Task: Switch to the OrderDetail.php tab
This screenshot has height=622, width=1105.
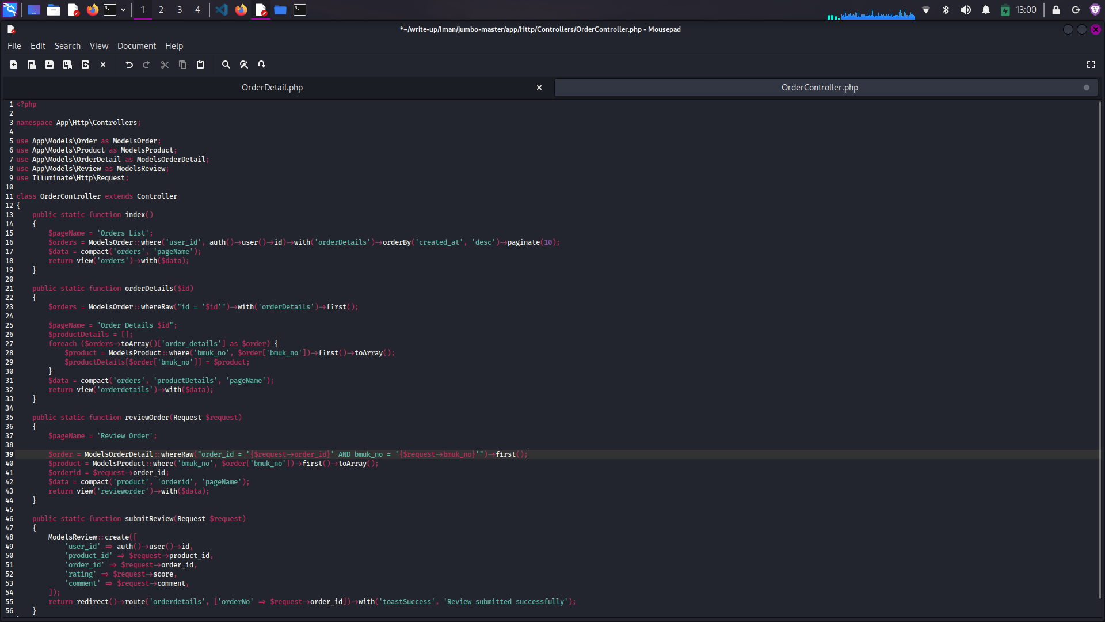Action: (272, 88)
